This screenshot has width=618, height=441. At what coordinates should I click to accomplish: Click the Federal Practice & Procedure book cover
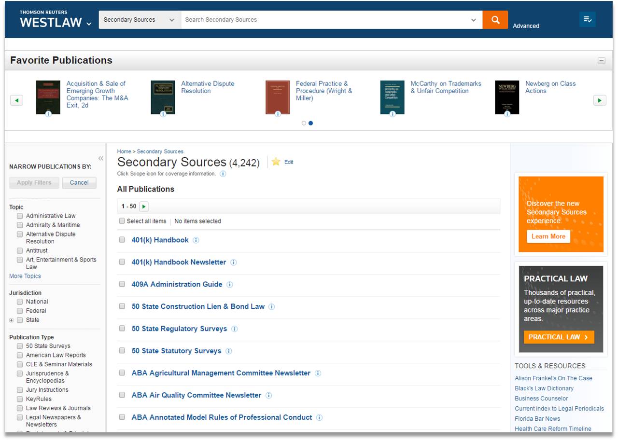[x=277, y=97]
